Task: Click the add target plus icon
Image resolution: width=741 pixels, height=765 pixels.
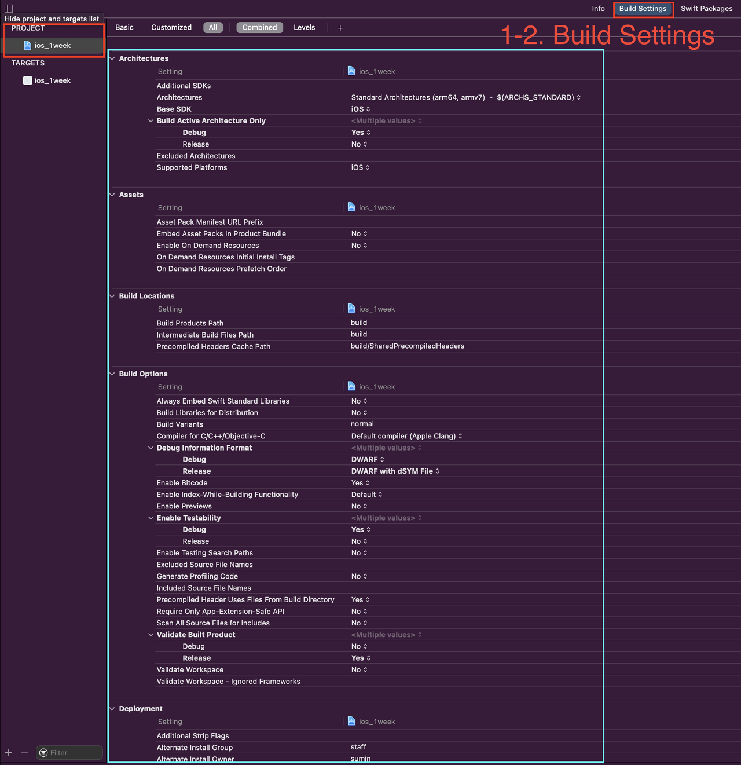Action: click(9, 752)
